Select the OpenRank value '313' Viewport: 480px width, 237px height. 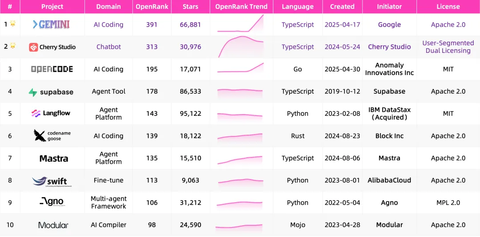coord(152,47)
